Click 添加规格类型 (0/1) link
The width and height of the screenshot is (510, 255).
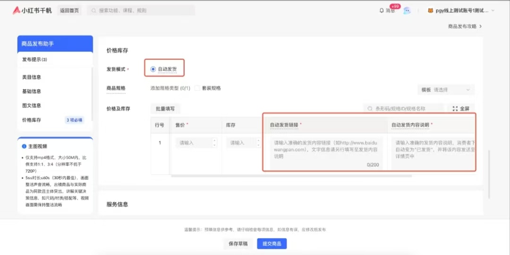tap(170, 88)
